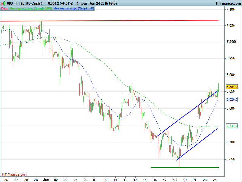Click the 1 hour timeframe label
Viewport: 242px width, 182px height.
(x=83, y=3)
